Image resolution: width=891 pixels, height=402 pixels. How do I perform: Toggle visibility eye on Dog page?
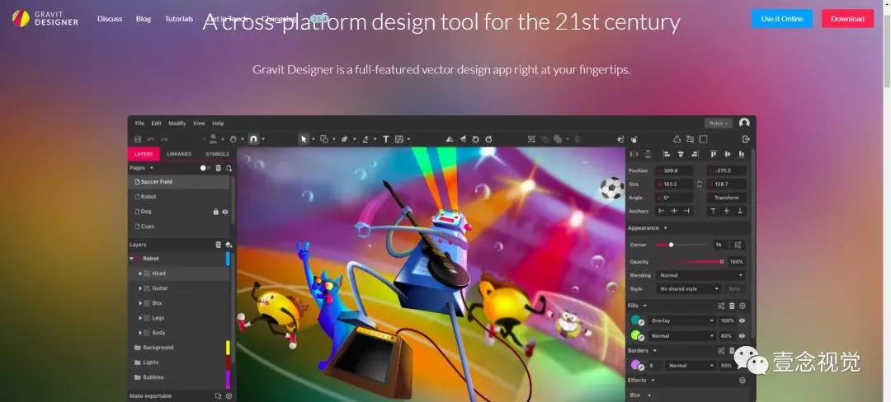pyautogui.click(x=225, y=212)
